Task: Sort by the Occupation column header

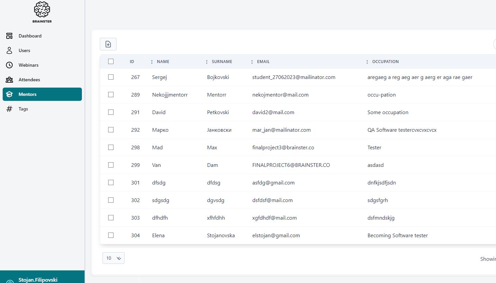Action: 385,62
